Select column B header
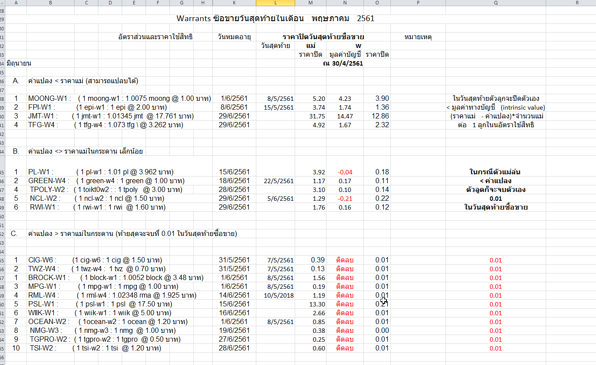 coord(51,3)
